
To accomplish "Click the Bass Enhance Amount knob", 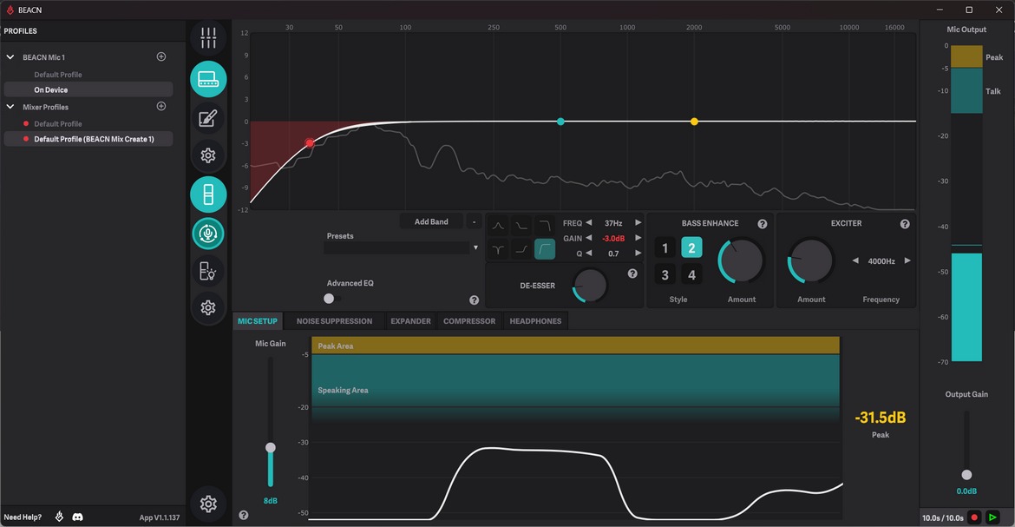I will point(741,260).
